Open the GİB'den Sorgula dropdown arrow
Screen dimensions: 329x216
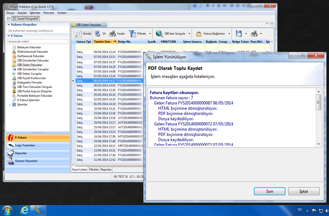(x=189, y=33)
